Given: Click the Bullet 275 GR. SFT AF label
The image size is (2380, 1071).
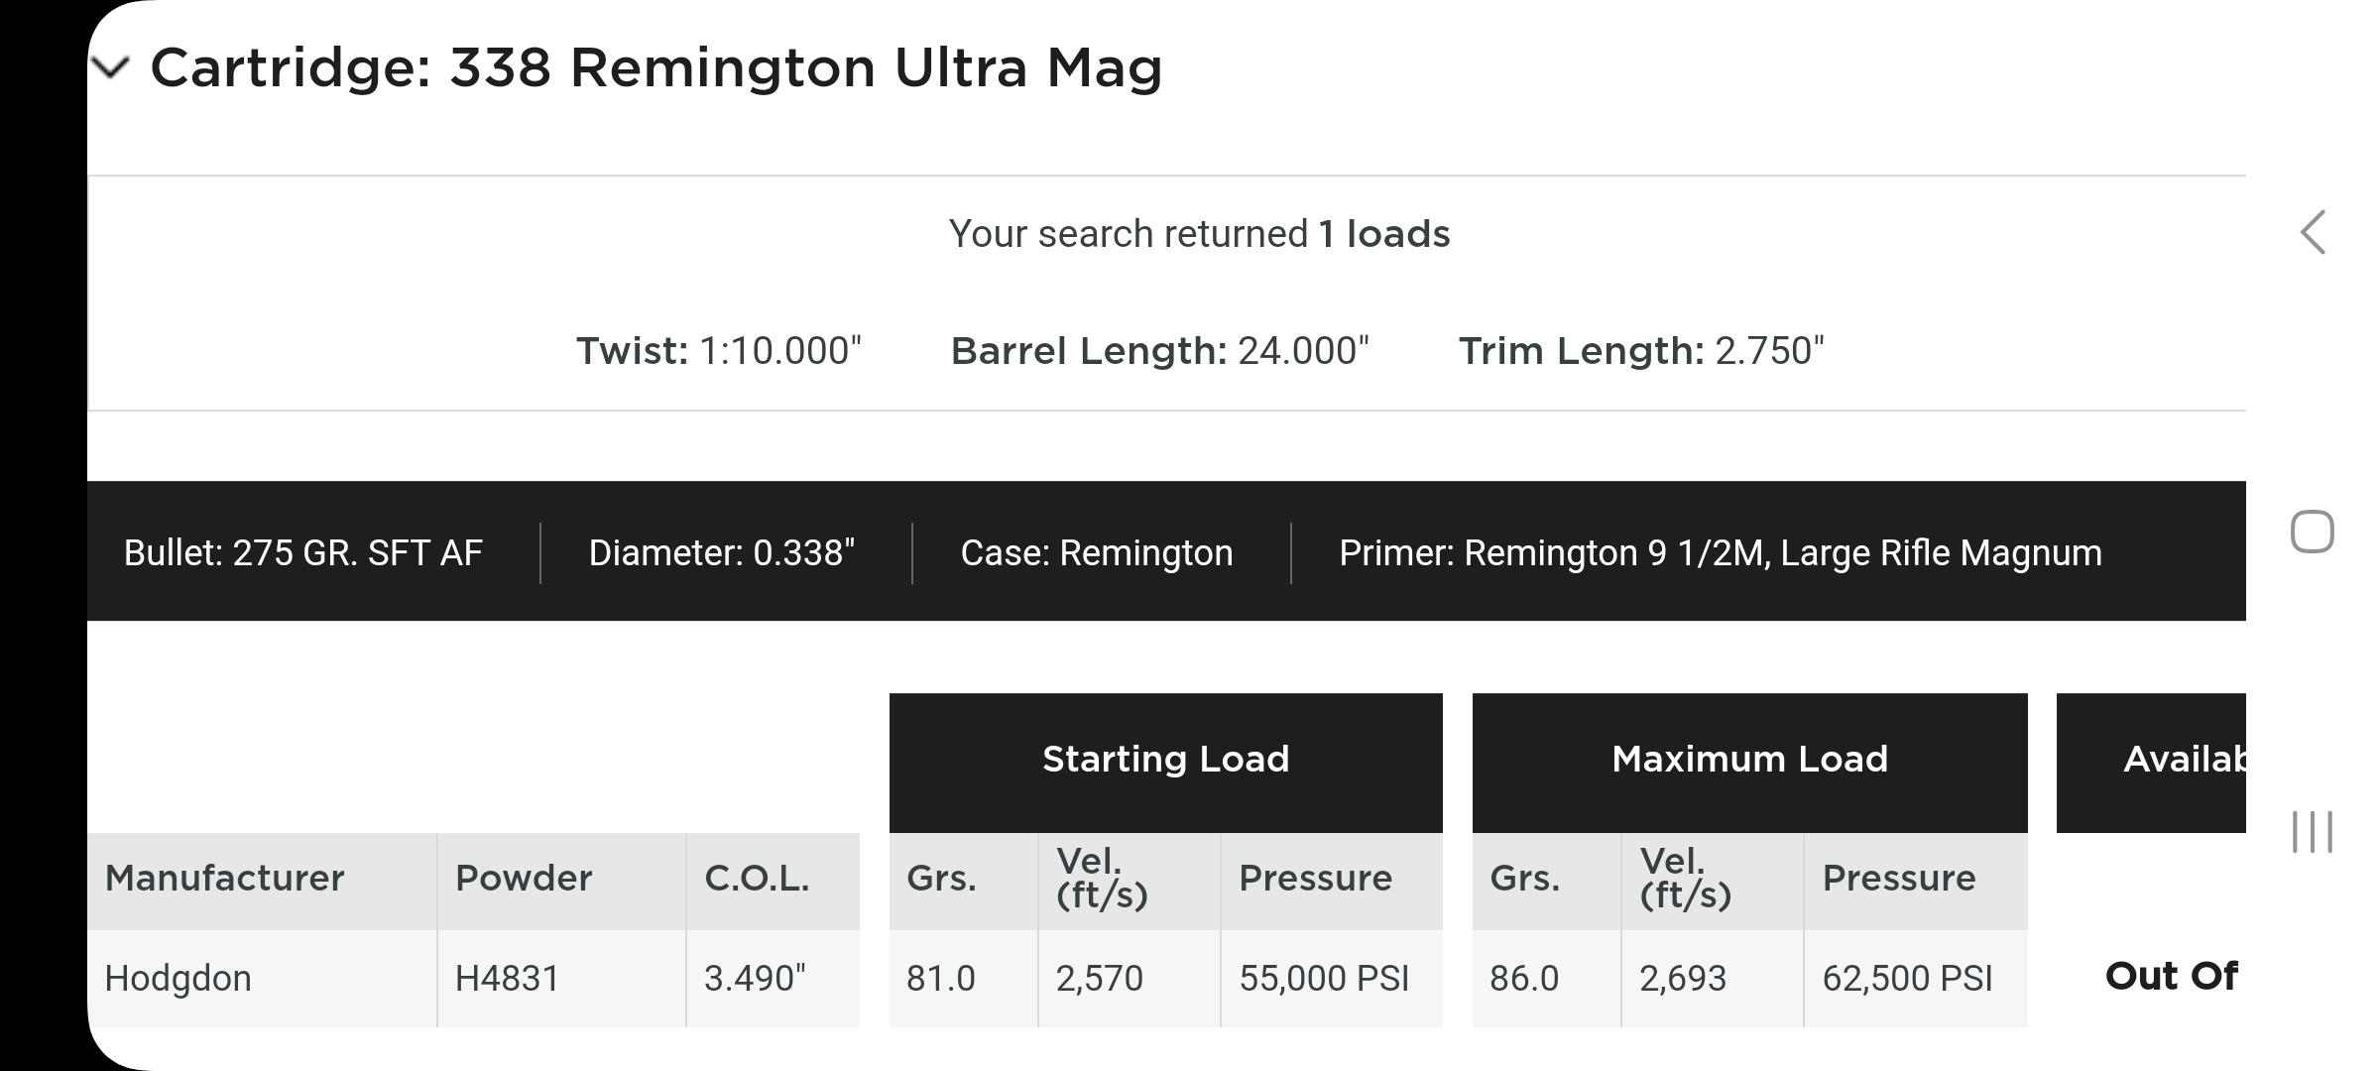Looking at the screenshot, I should [x=303, y=553].
